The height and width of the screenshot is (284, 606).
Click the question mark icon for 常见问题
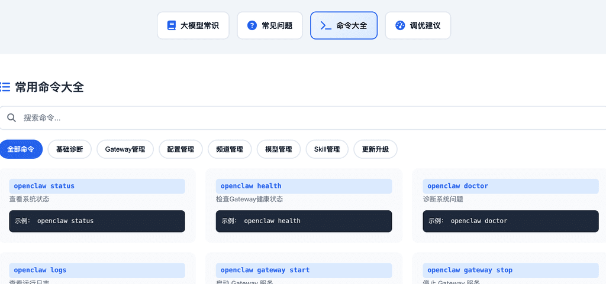coord(252,25)
